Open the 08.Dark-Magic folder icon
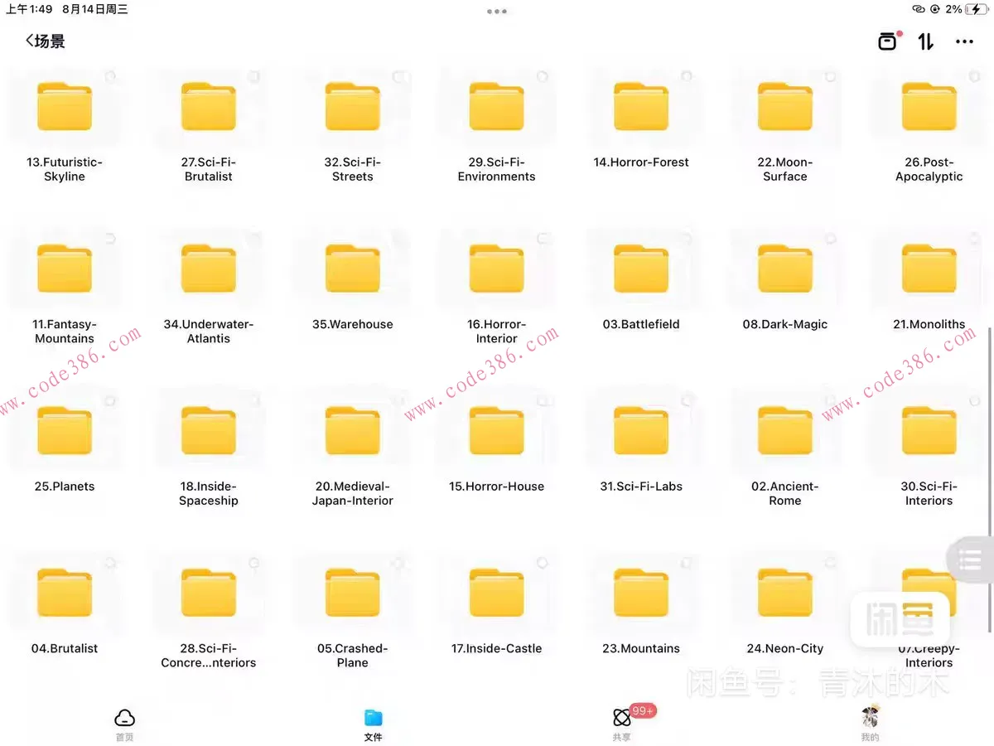The width and height of the screenshot is (994, 746). [785, 269]
